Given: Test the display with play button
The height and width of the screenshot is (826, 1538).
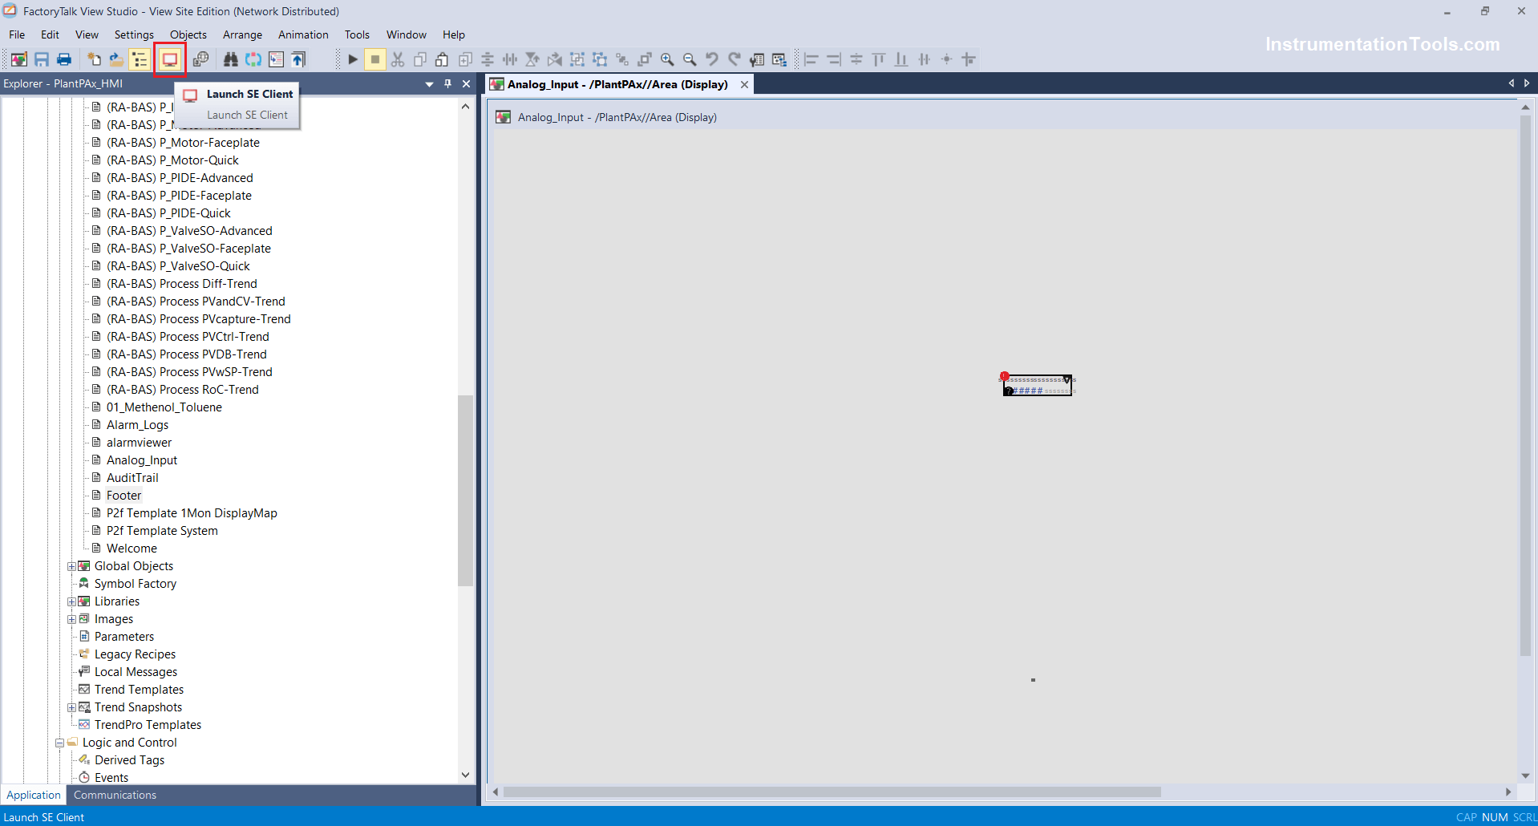Looking at the screenshot, I should pyautogui.click(x=353, y=59).
